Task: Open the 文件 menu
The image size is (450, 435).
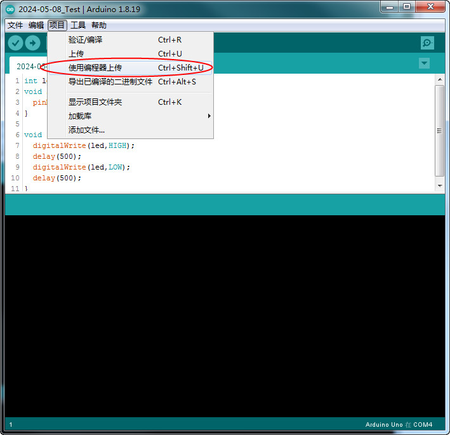Action: pyautogui.click(x=15, y=25)
